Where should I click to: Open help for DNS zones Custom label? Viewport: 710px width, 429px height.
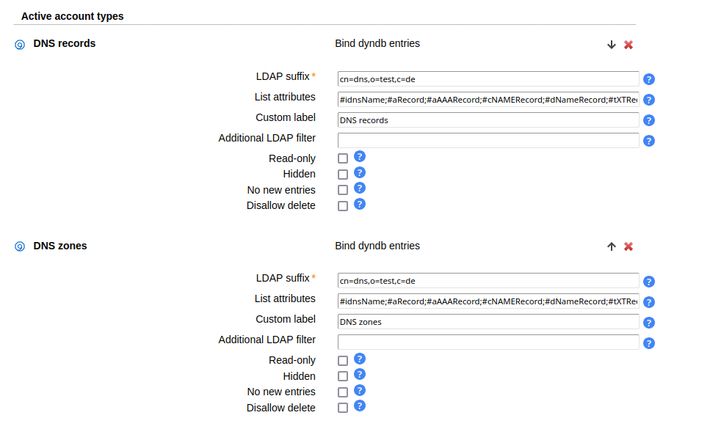(x=649, y=323)
